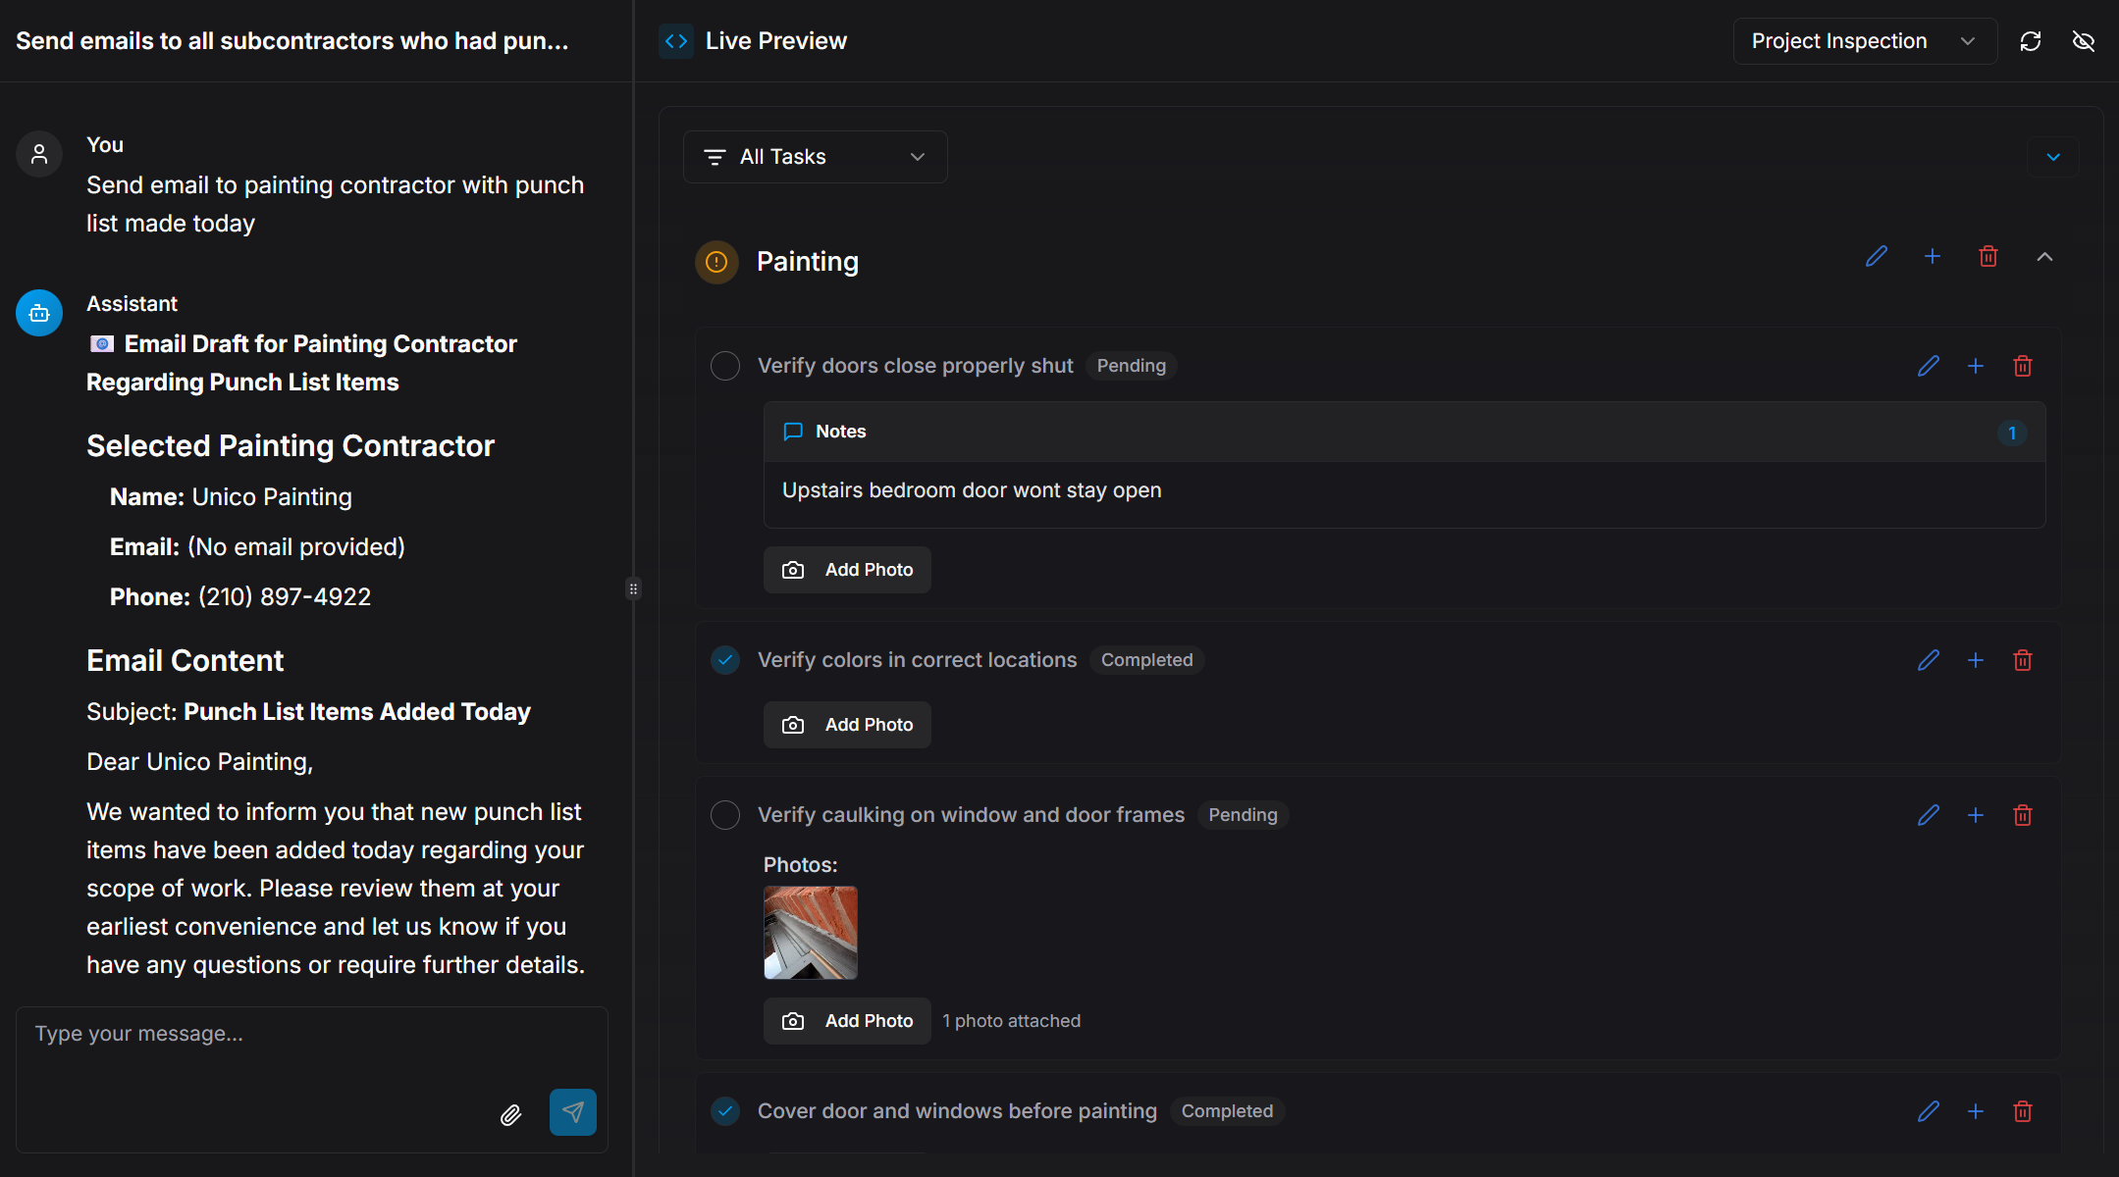
Task: Click the send message paper plane icon
Action: pyautogui.click(x=572, y=1111)
